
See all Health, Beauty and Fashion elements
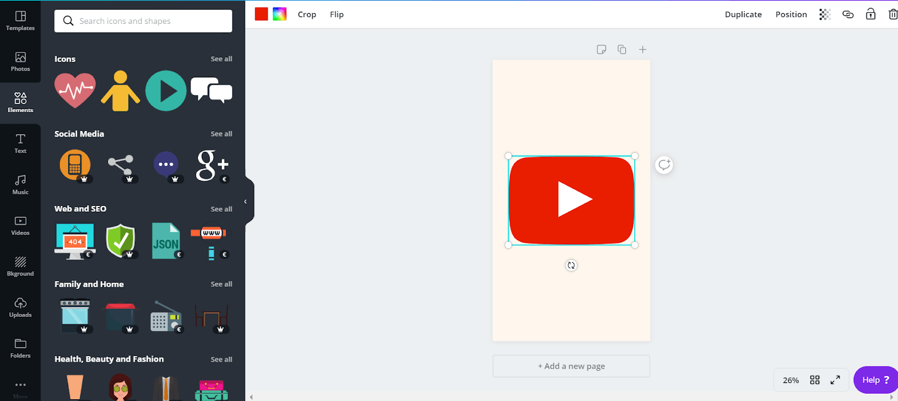point(221,359)
